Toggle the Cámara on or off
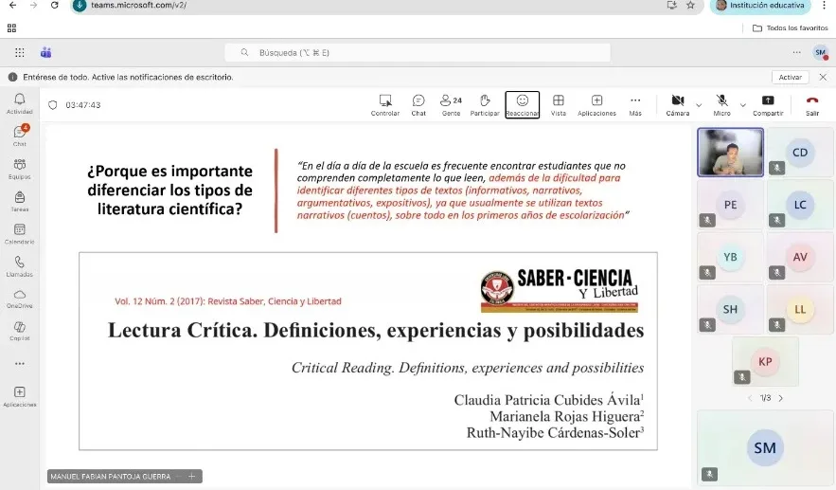This screenshot has height=490, width=836. (678, 105)
